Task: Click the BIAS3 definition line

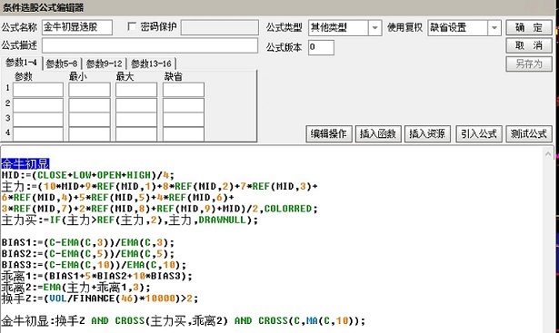Action: tap(94, 265)
